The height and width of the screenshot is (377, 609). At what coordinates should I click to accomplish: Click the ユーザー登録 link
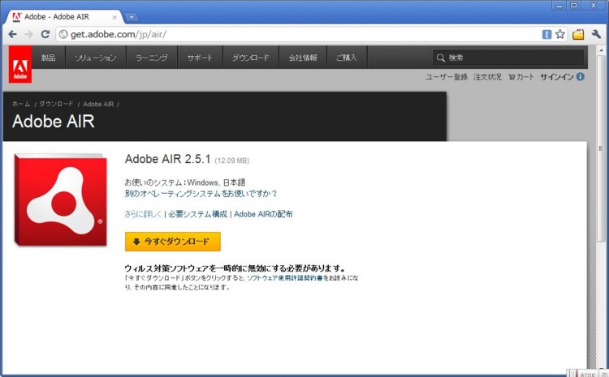pos(447,77)
